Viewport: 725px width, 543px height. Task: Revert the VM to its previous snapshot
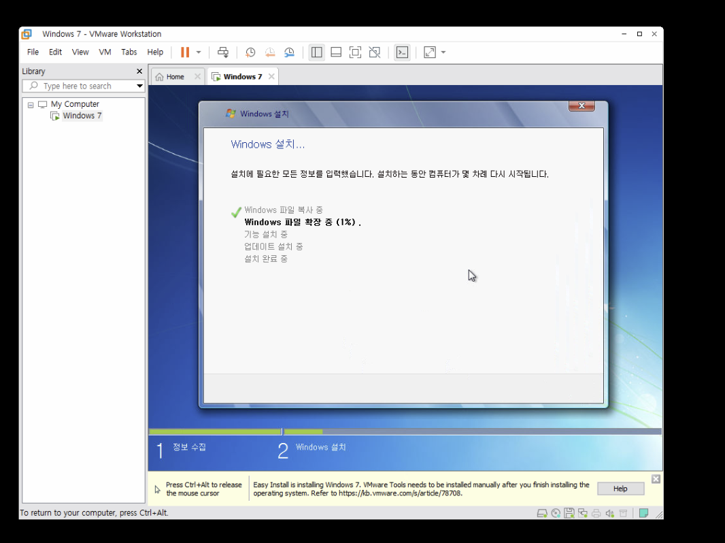pyautogui.click(x=270, y=52)
